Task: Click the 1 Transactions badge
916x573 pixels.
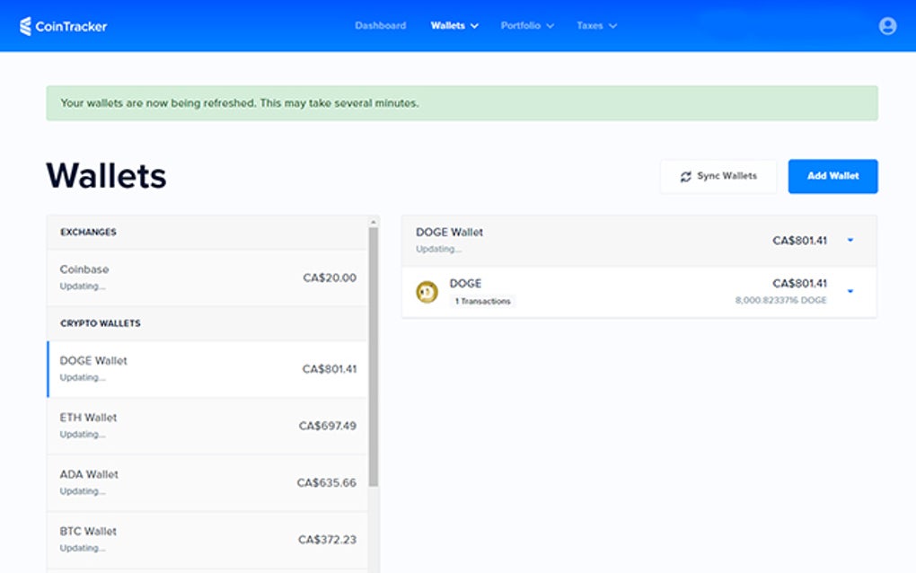Action: pos(485,302)
